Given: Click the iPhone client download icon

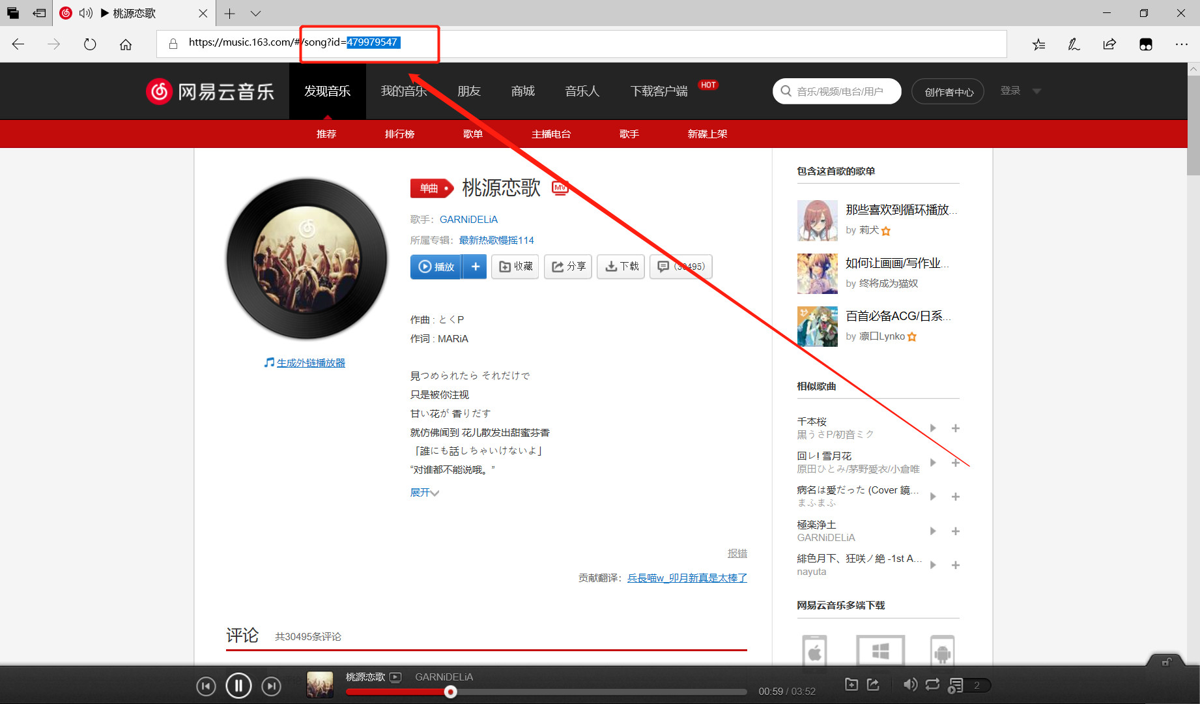Looking at the screenshot, I should pyautogui.click(x=815, y=651).
